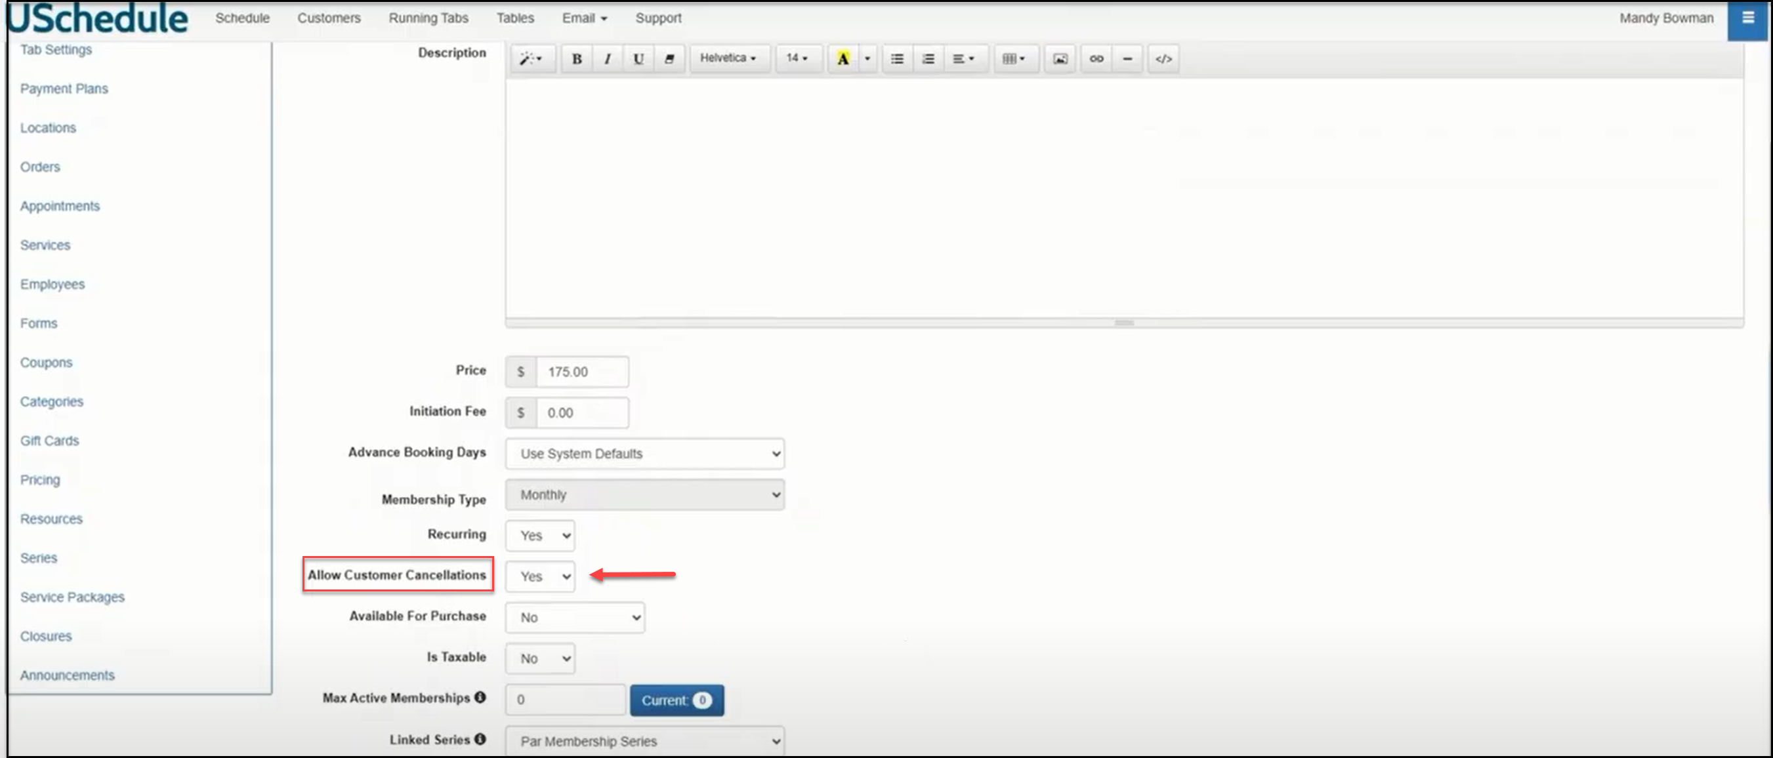Viewport: 1773px width, 758px height.
Task: Insert a hyperlink with the chain icon
Action: 1096,58
